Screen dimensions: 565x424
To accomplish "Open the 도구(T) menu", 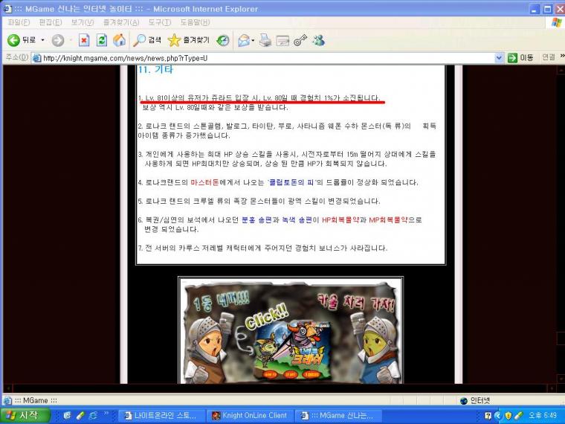I will click(x=160, y=22).
